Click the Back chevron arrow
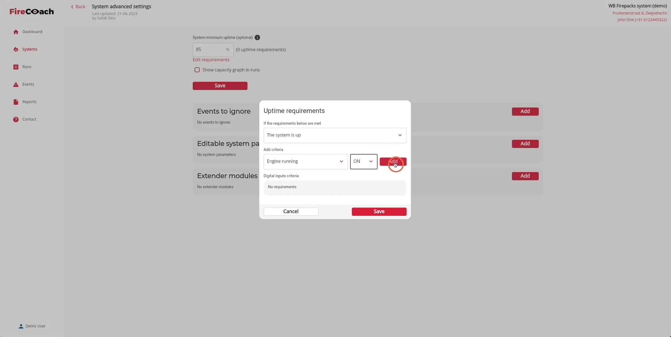671x337 pixels. [x=72, y=7]
